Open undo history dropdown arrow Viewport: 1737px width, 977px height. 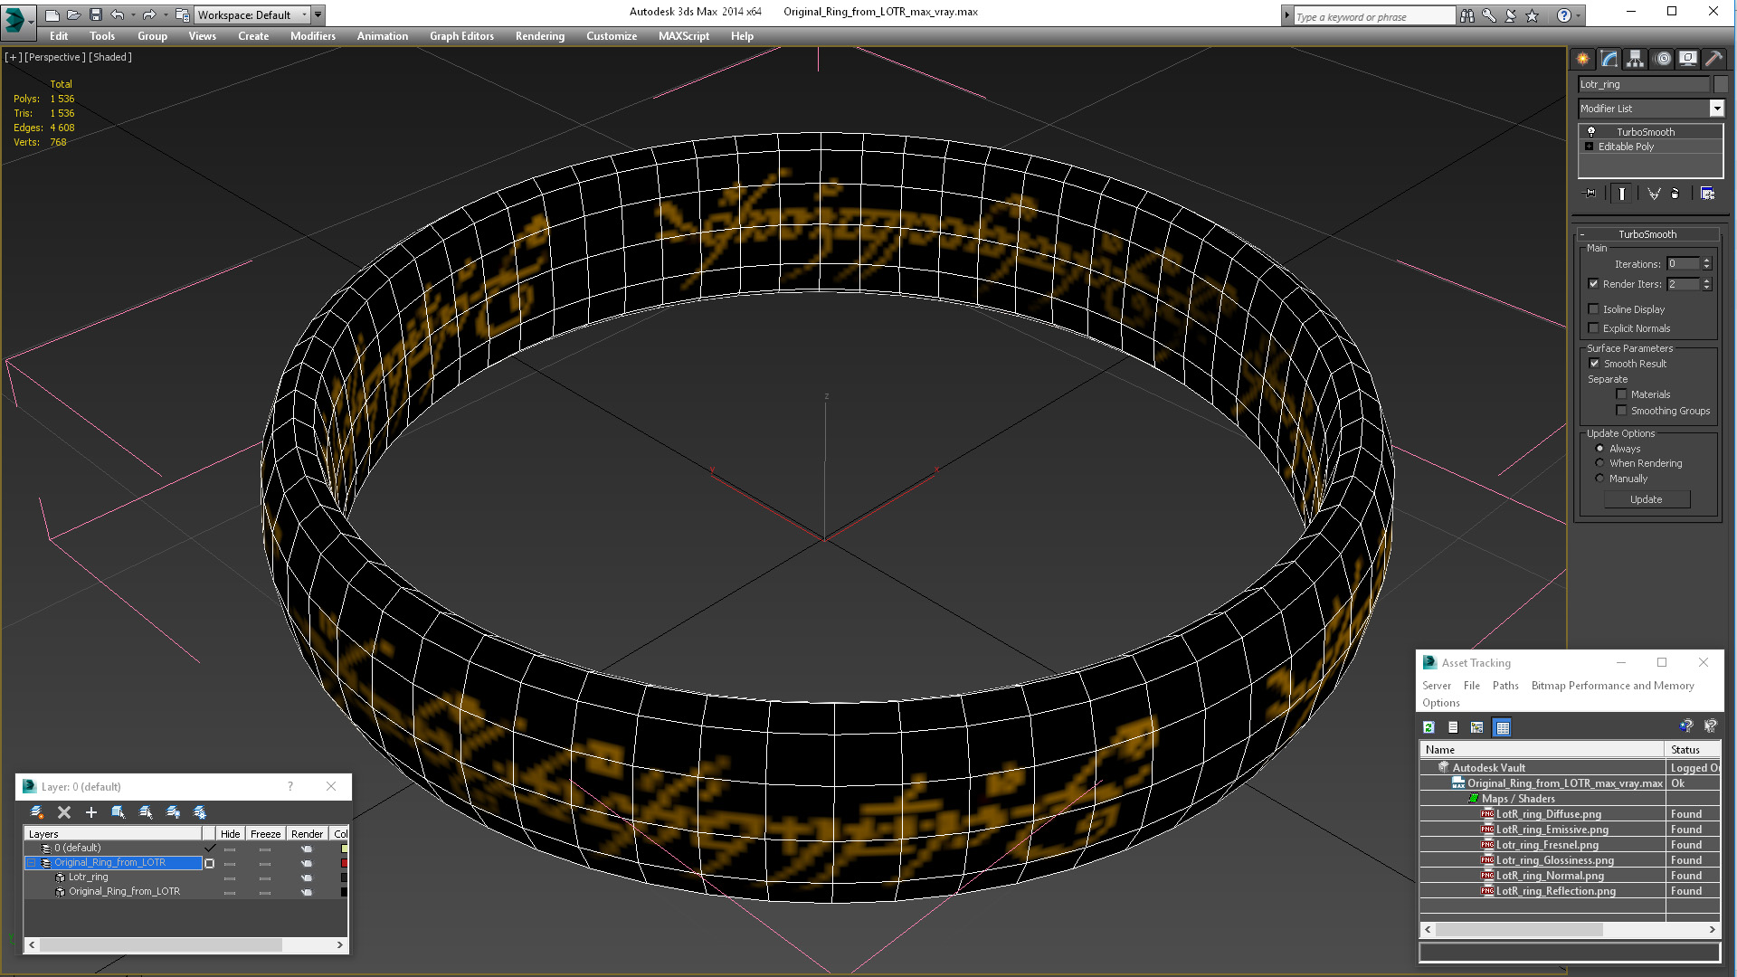click(x=133, y=15)
